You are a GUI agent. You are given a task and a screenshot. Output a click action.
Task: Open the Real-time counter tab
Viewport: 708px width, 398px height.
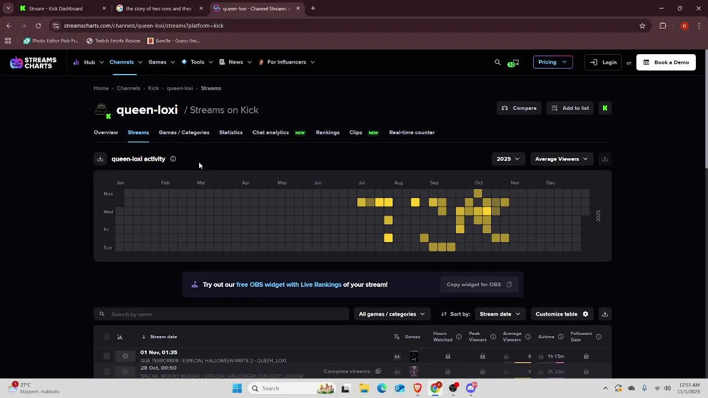412,133
